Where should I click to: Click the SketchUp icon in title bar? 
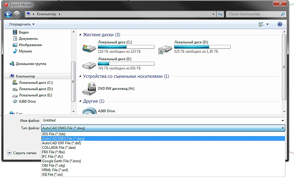pyautogui.click(x=6, y=5)
